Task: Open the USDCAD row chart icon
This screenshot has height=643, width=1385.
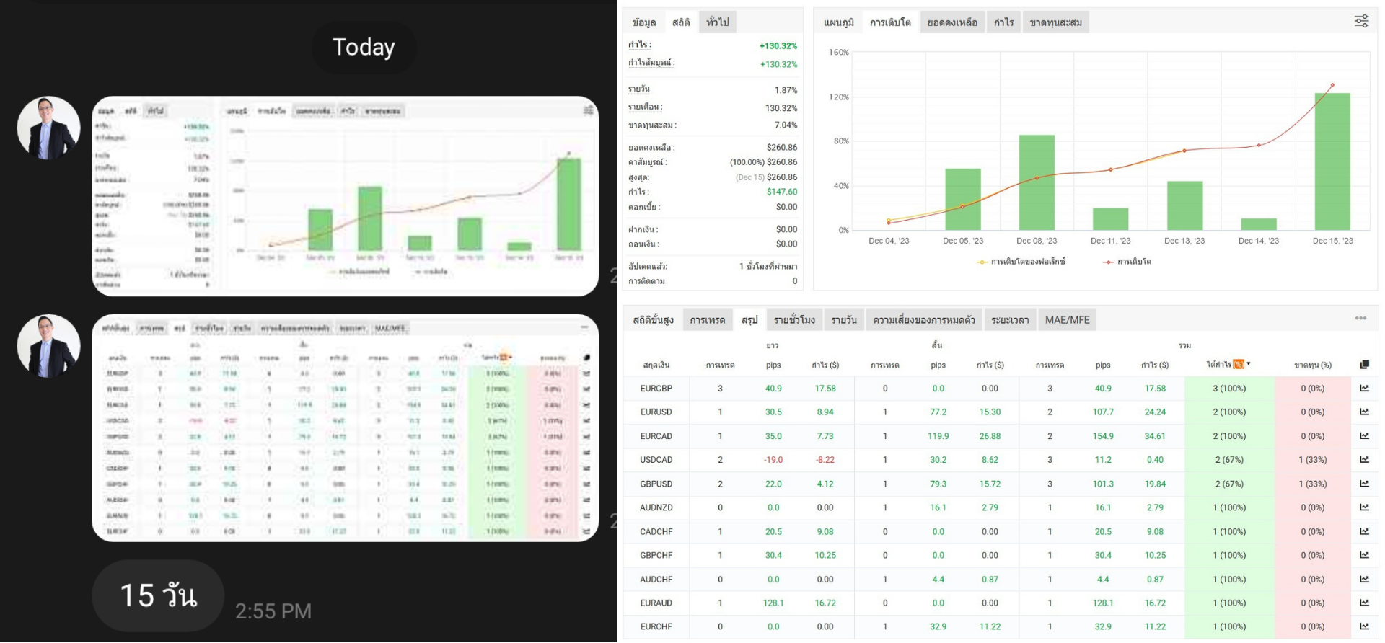Action: click(1364, 459)
